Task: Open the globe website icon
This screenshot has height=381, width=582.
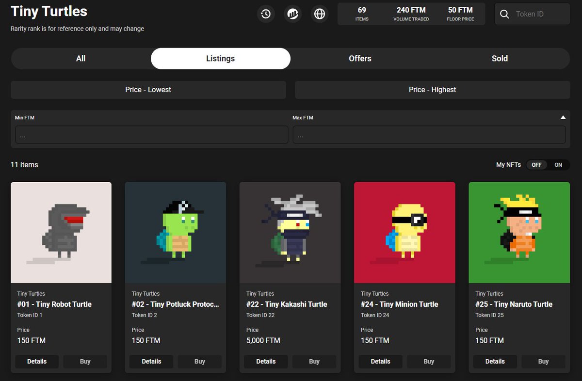Action: click(x=319, y=14)
